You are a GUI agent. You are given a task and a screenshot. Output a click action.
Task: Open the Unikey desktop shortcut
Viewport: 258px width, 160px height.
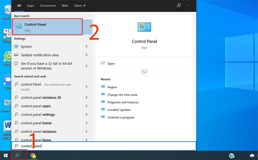tap(7, 36)
